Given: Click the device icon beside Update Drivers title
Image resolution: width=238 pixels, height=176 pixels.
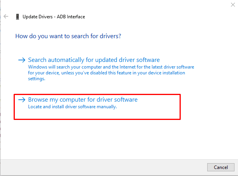Looking at the screenshot, I should [x=17, y=17].
